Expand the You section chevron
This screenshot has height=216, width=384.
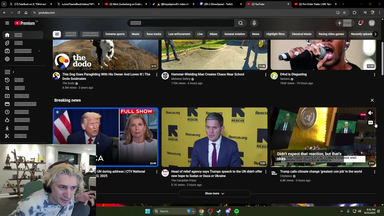(x=13, y=72)
